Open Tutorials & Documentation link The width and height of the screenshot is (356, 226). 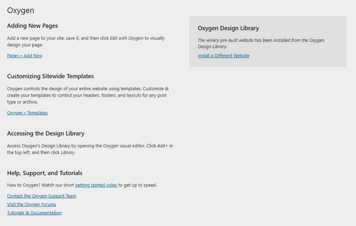click(34, 213)
